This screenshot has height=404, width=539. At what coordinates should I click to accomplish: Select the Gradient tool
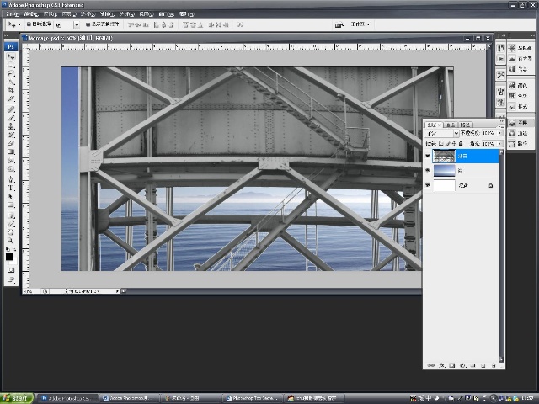coord(11,151)
